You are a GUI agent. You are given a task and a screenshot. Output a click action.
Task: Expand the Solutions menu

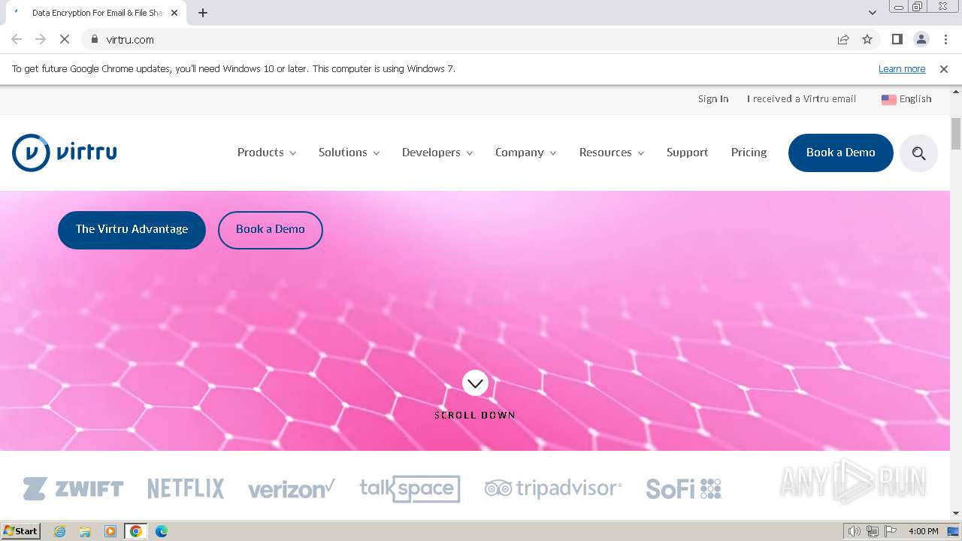[x=349, y=153]
